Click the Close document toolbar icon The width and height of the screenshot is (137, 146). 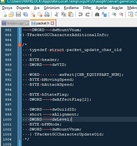(33, 14)
